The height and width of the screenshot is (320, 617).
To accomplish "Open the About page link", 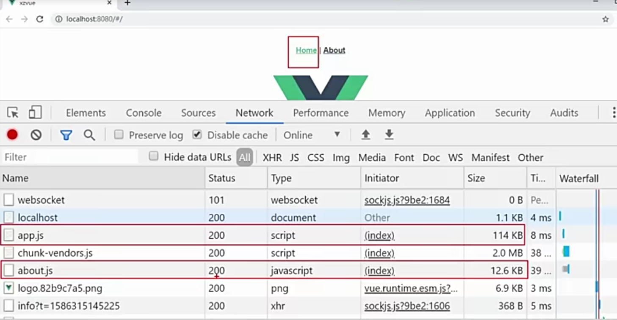I will [334, 50].
